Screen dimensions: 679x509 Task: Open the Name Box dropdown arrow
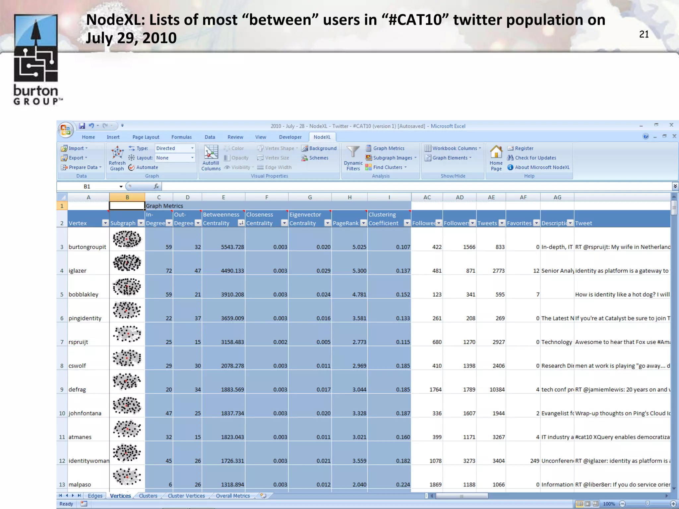121,187
